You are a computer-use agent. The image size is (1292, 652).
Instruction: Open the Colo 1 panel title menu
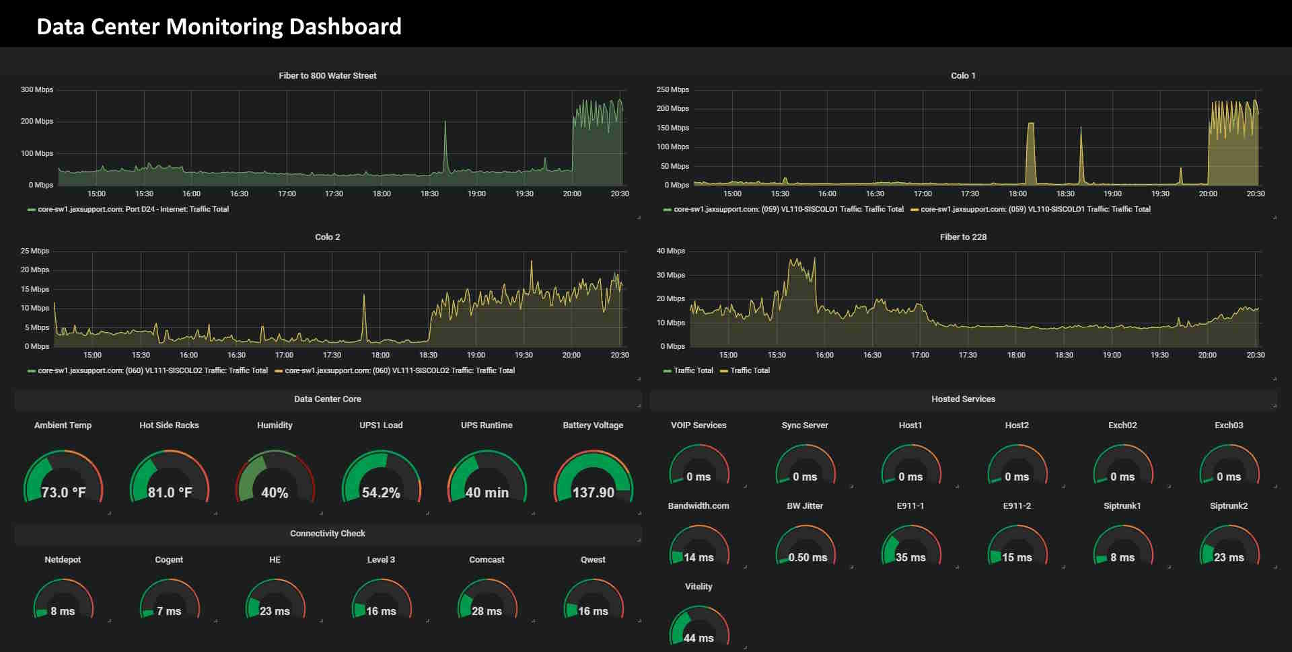point(963,76)
